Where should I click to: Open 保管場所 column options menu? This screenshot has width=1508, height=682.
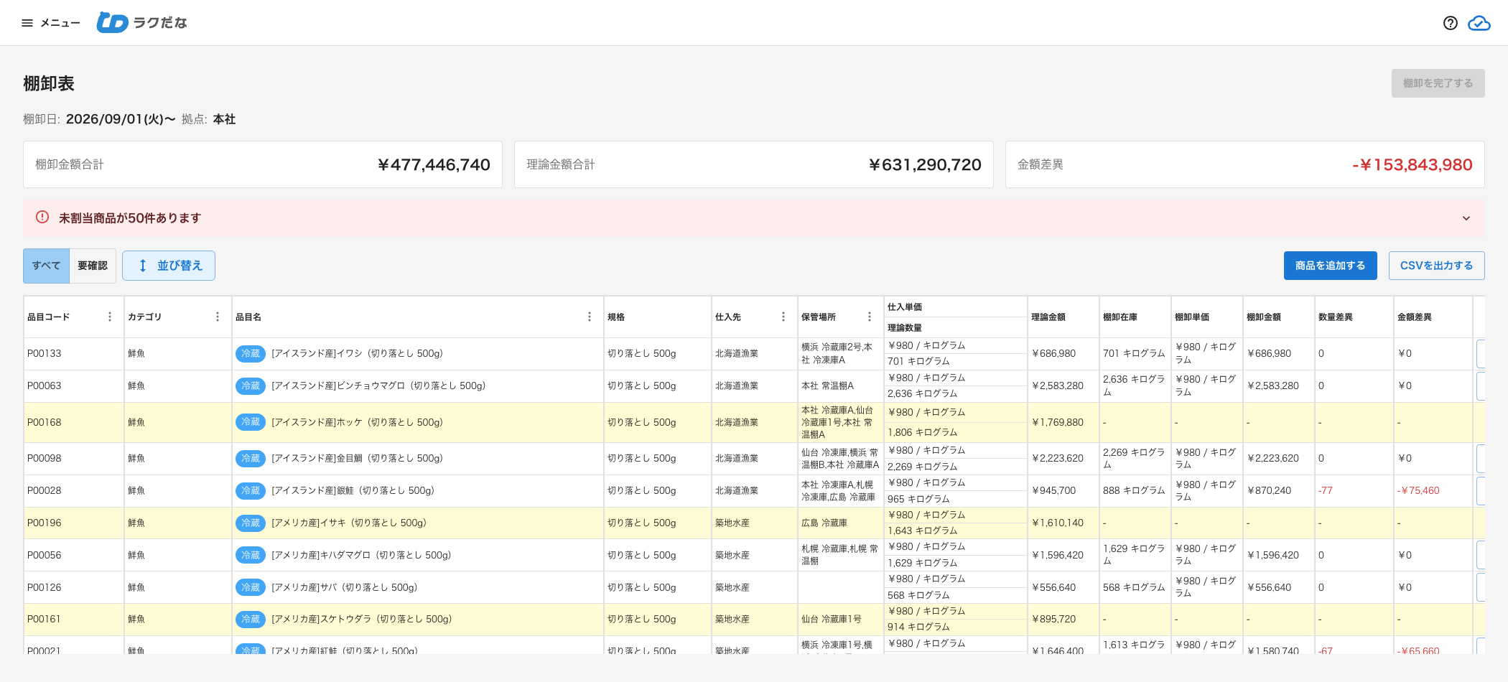870,317
